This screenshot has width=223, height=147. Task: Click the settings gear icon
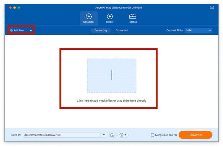(121, 135)
